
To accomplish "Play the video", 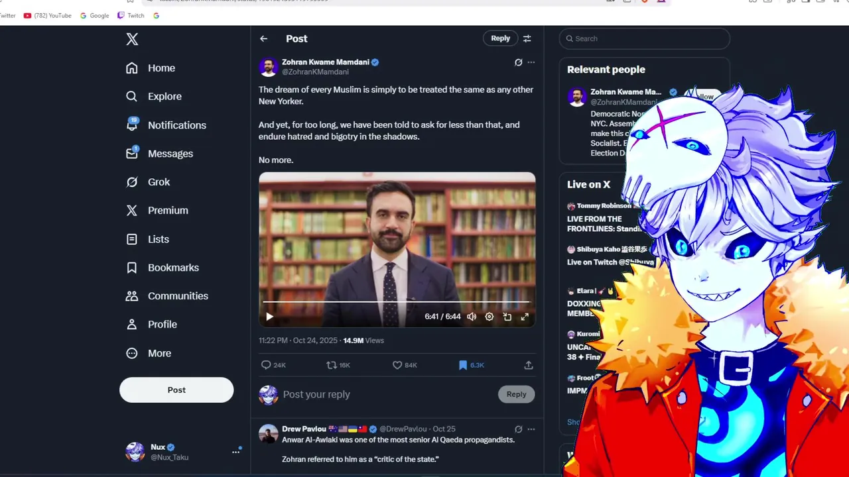I will point(269,317).
